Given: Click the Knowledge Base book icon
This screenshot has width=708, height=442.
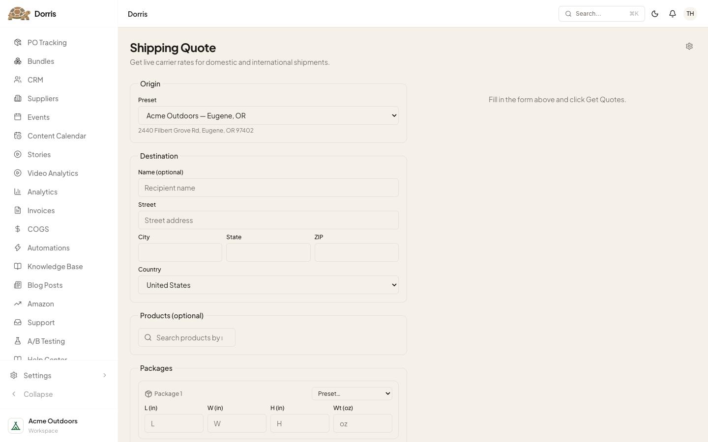Looking at the screenshot, I should point(18,266).
